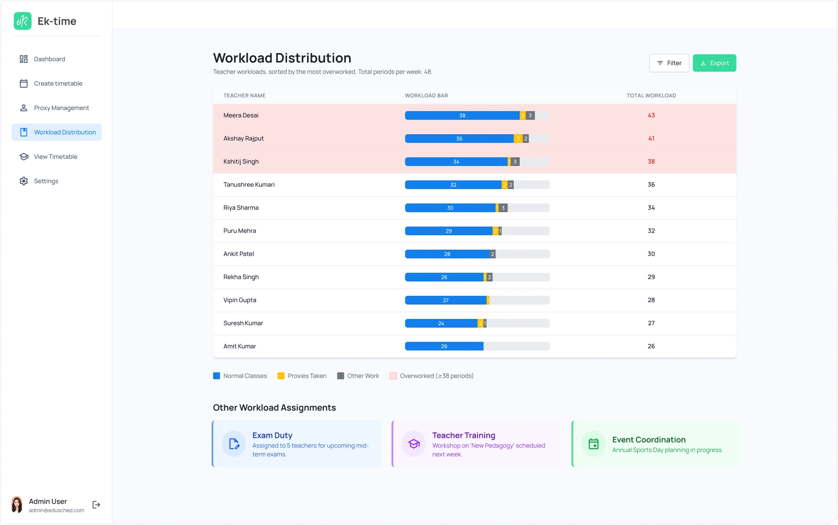Click the Proxy Management person icon

pyautogui.click(x=24, y=108)
